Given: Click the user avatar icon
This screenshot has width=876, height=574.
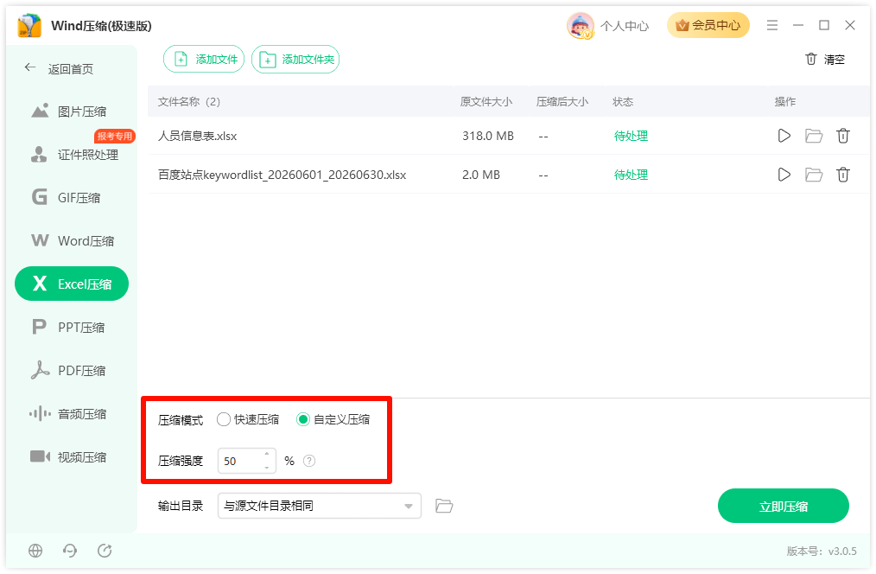Looking at the screenshot, I should pyautogui.click(x=581, y=26).
